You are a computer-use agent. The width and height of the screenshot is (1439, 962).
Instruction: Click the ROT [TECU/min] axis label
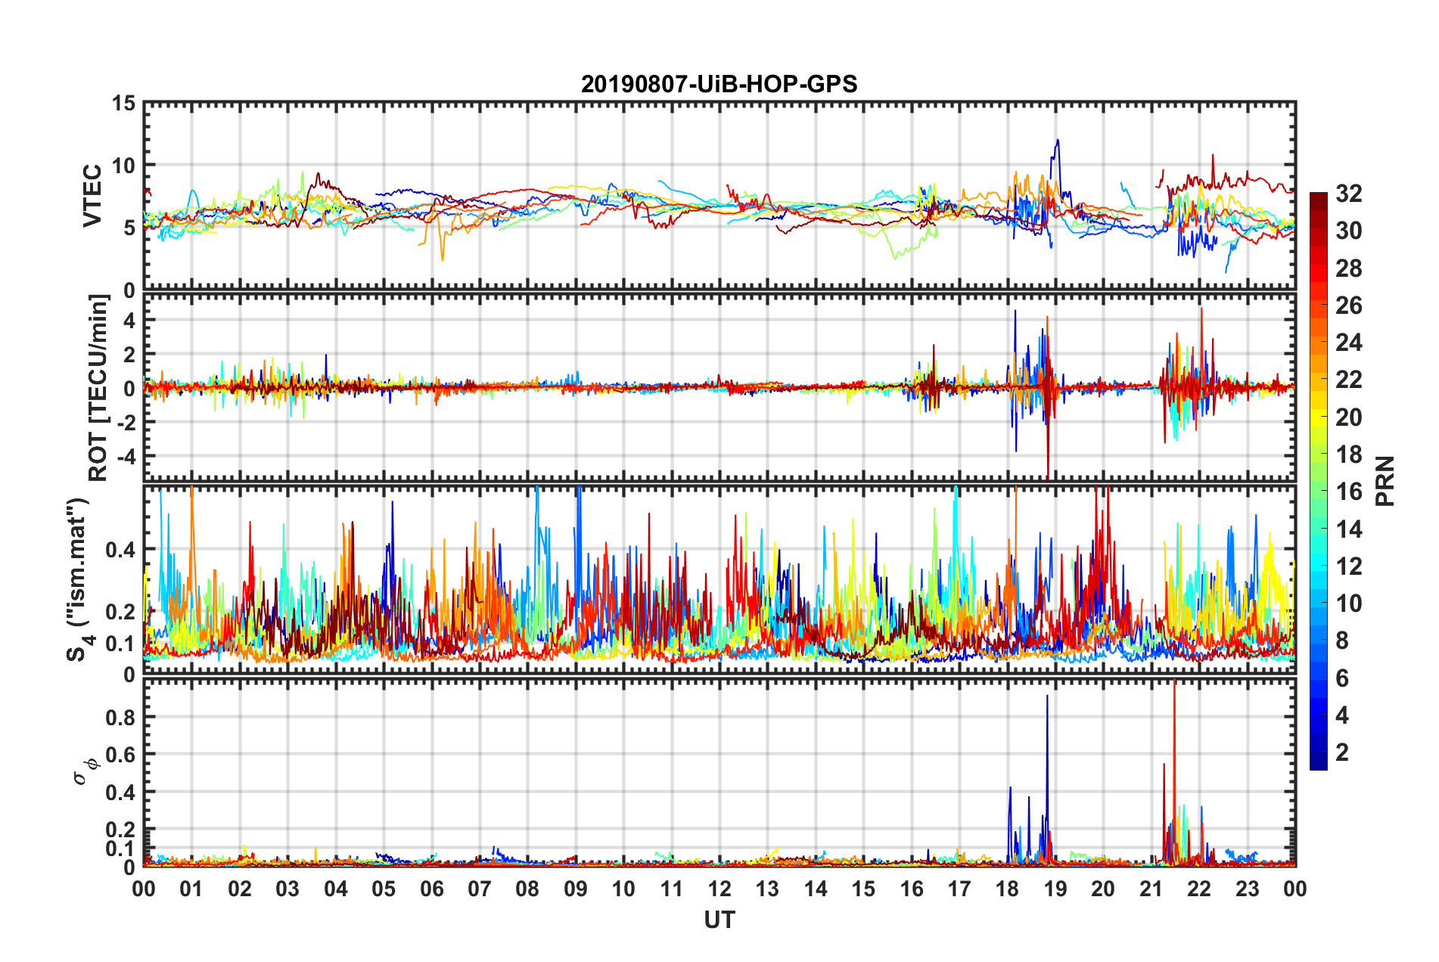[98, 388]
